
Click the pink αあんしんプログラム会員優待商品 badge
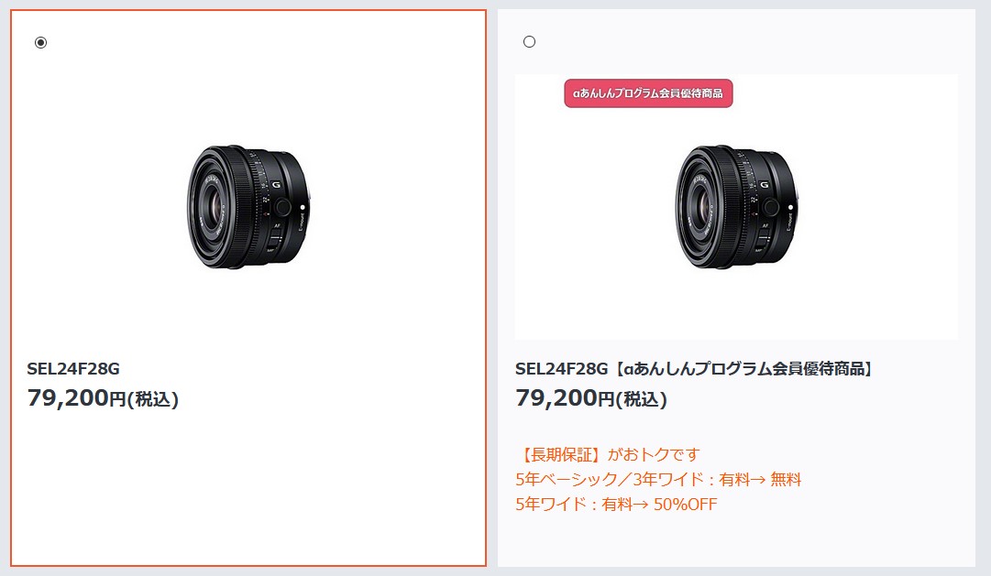[648, 93]
